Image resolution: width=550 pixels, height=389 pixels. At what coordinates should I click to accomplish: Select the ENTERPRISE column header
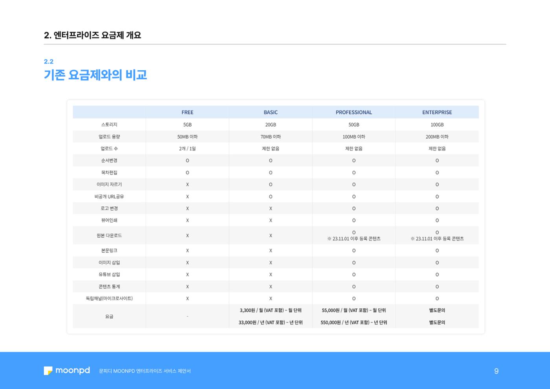[x=437, y=112]
